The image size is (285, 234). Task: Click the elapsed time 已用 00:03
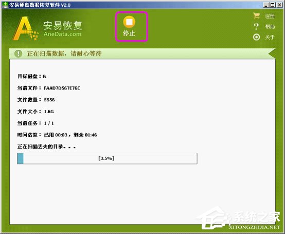click(x=56, y=135)
